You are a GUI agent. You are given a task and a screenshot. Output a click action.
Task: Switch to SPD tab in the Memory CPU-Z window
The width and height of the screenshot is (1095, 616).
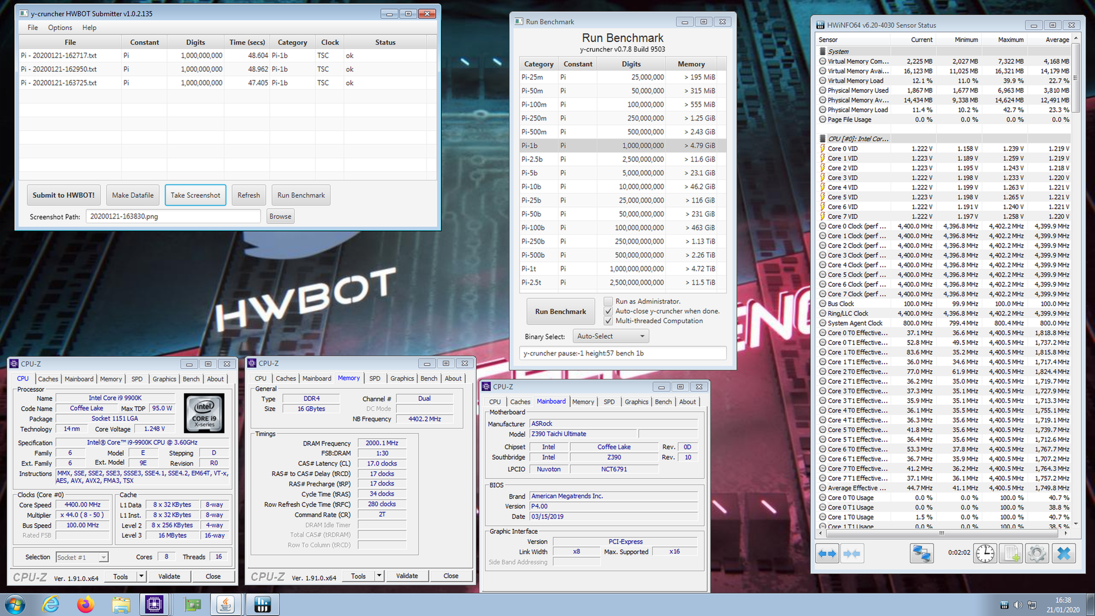pyautogui.click(x=375, y=378)
